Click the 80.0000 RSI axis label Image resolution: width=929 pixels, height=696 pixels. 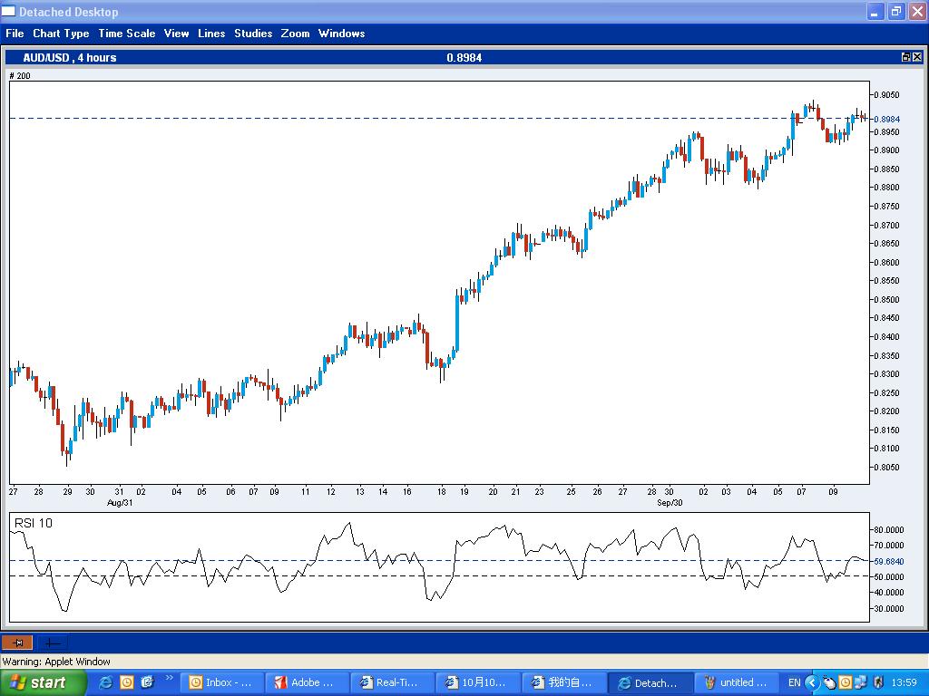pyautogui.click(x=889, y=529)
